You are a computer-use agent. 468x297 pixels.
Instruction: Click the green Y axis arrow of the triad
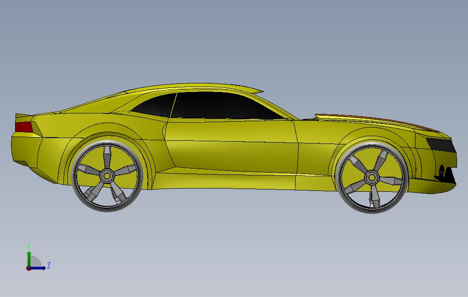(29, 259)
